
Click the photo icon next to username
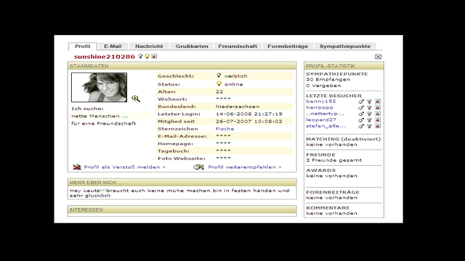click(x=154, y=57)
